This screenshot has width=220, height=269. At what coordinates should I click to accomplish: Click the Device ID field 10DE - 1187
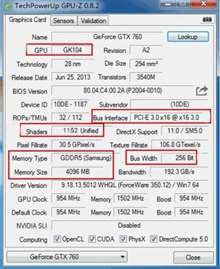70,104
